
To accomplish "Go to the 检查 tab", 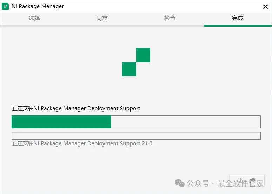I will tap(170, 18).
